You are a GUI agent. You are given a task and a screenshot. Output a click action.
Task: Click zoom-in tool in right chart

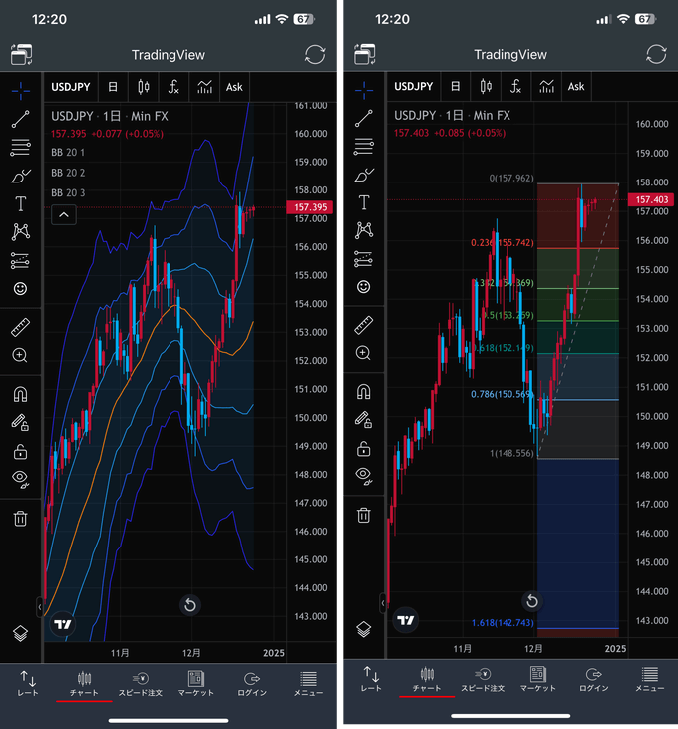363,353
